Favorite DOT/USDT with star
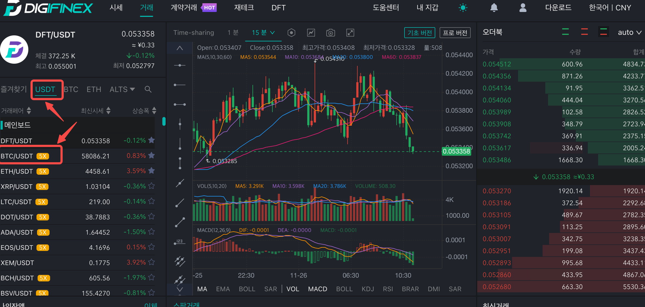The width and height of the screenshot is (645, 307). [152, 217]
